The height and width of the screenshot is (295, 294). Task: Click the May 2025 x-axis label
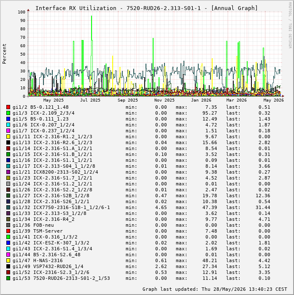point(53,100)
